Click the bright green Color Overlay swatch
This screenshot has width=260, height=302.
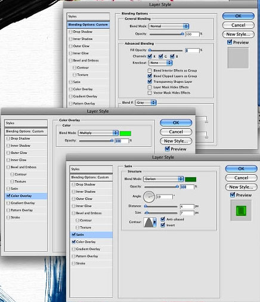(x=125, y=133)
